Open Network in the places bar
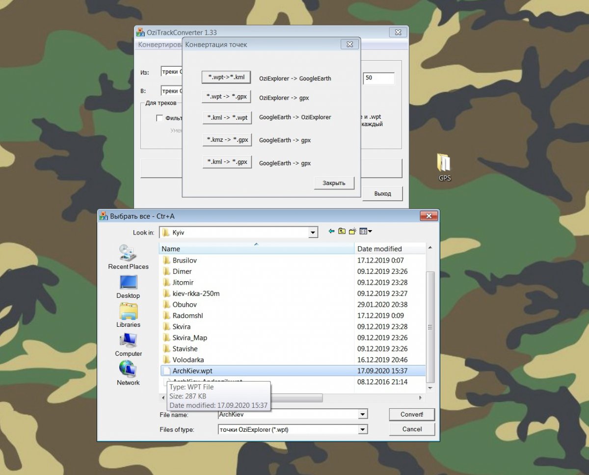 point(128,373)
